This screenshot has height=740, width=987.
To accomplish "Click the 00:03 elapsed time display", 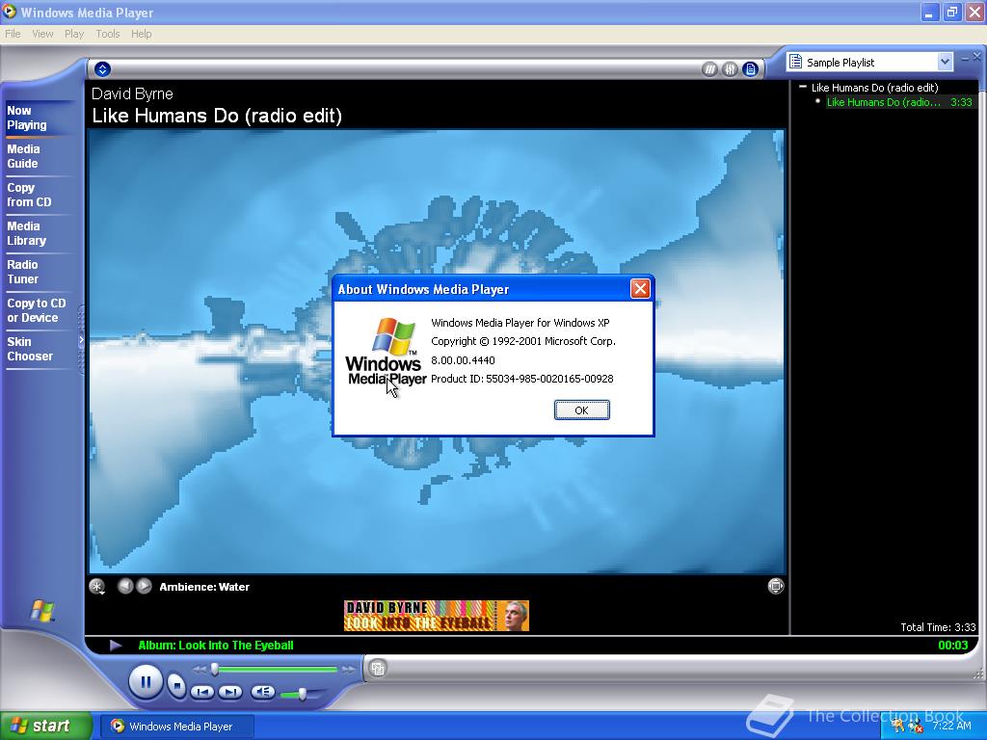I will [953, 645].
